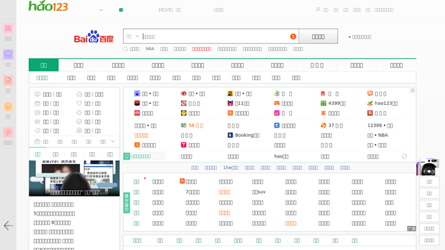The height and width of the screenshot is (250, 445).
Task: Open the hao link in the bottom sites row
Action: [x=281, y=156]
